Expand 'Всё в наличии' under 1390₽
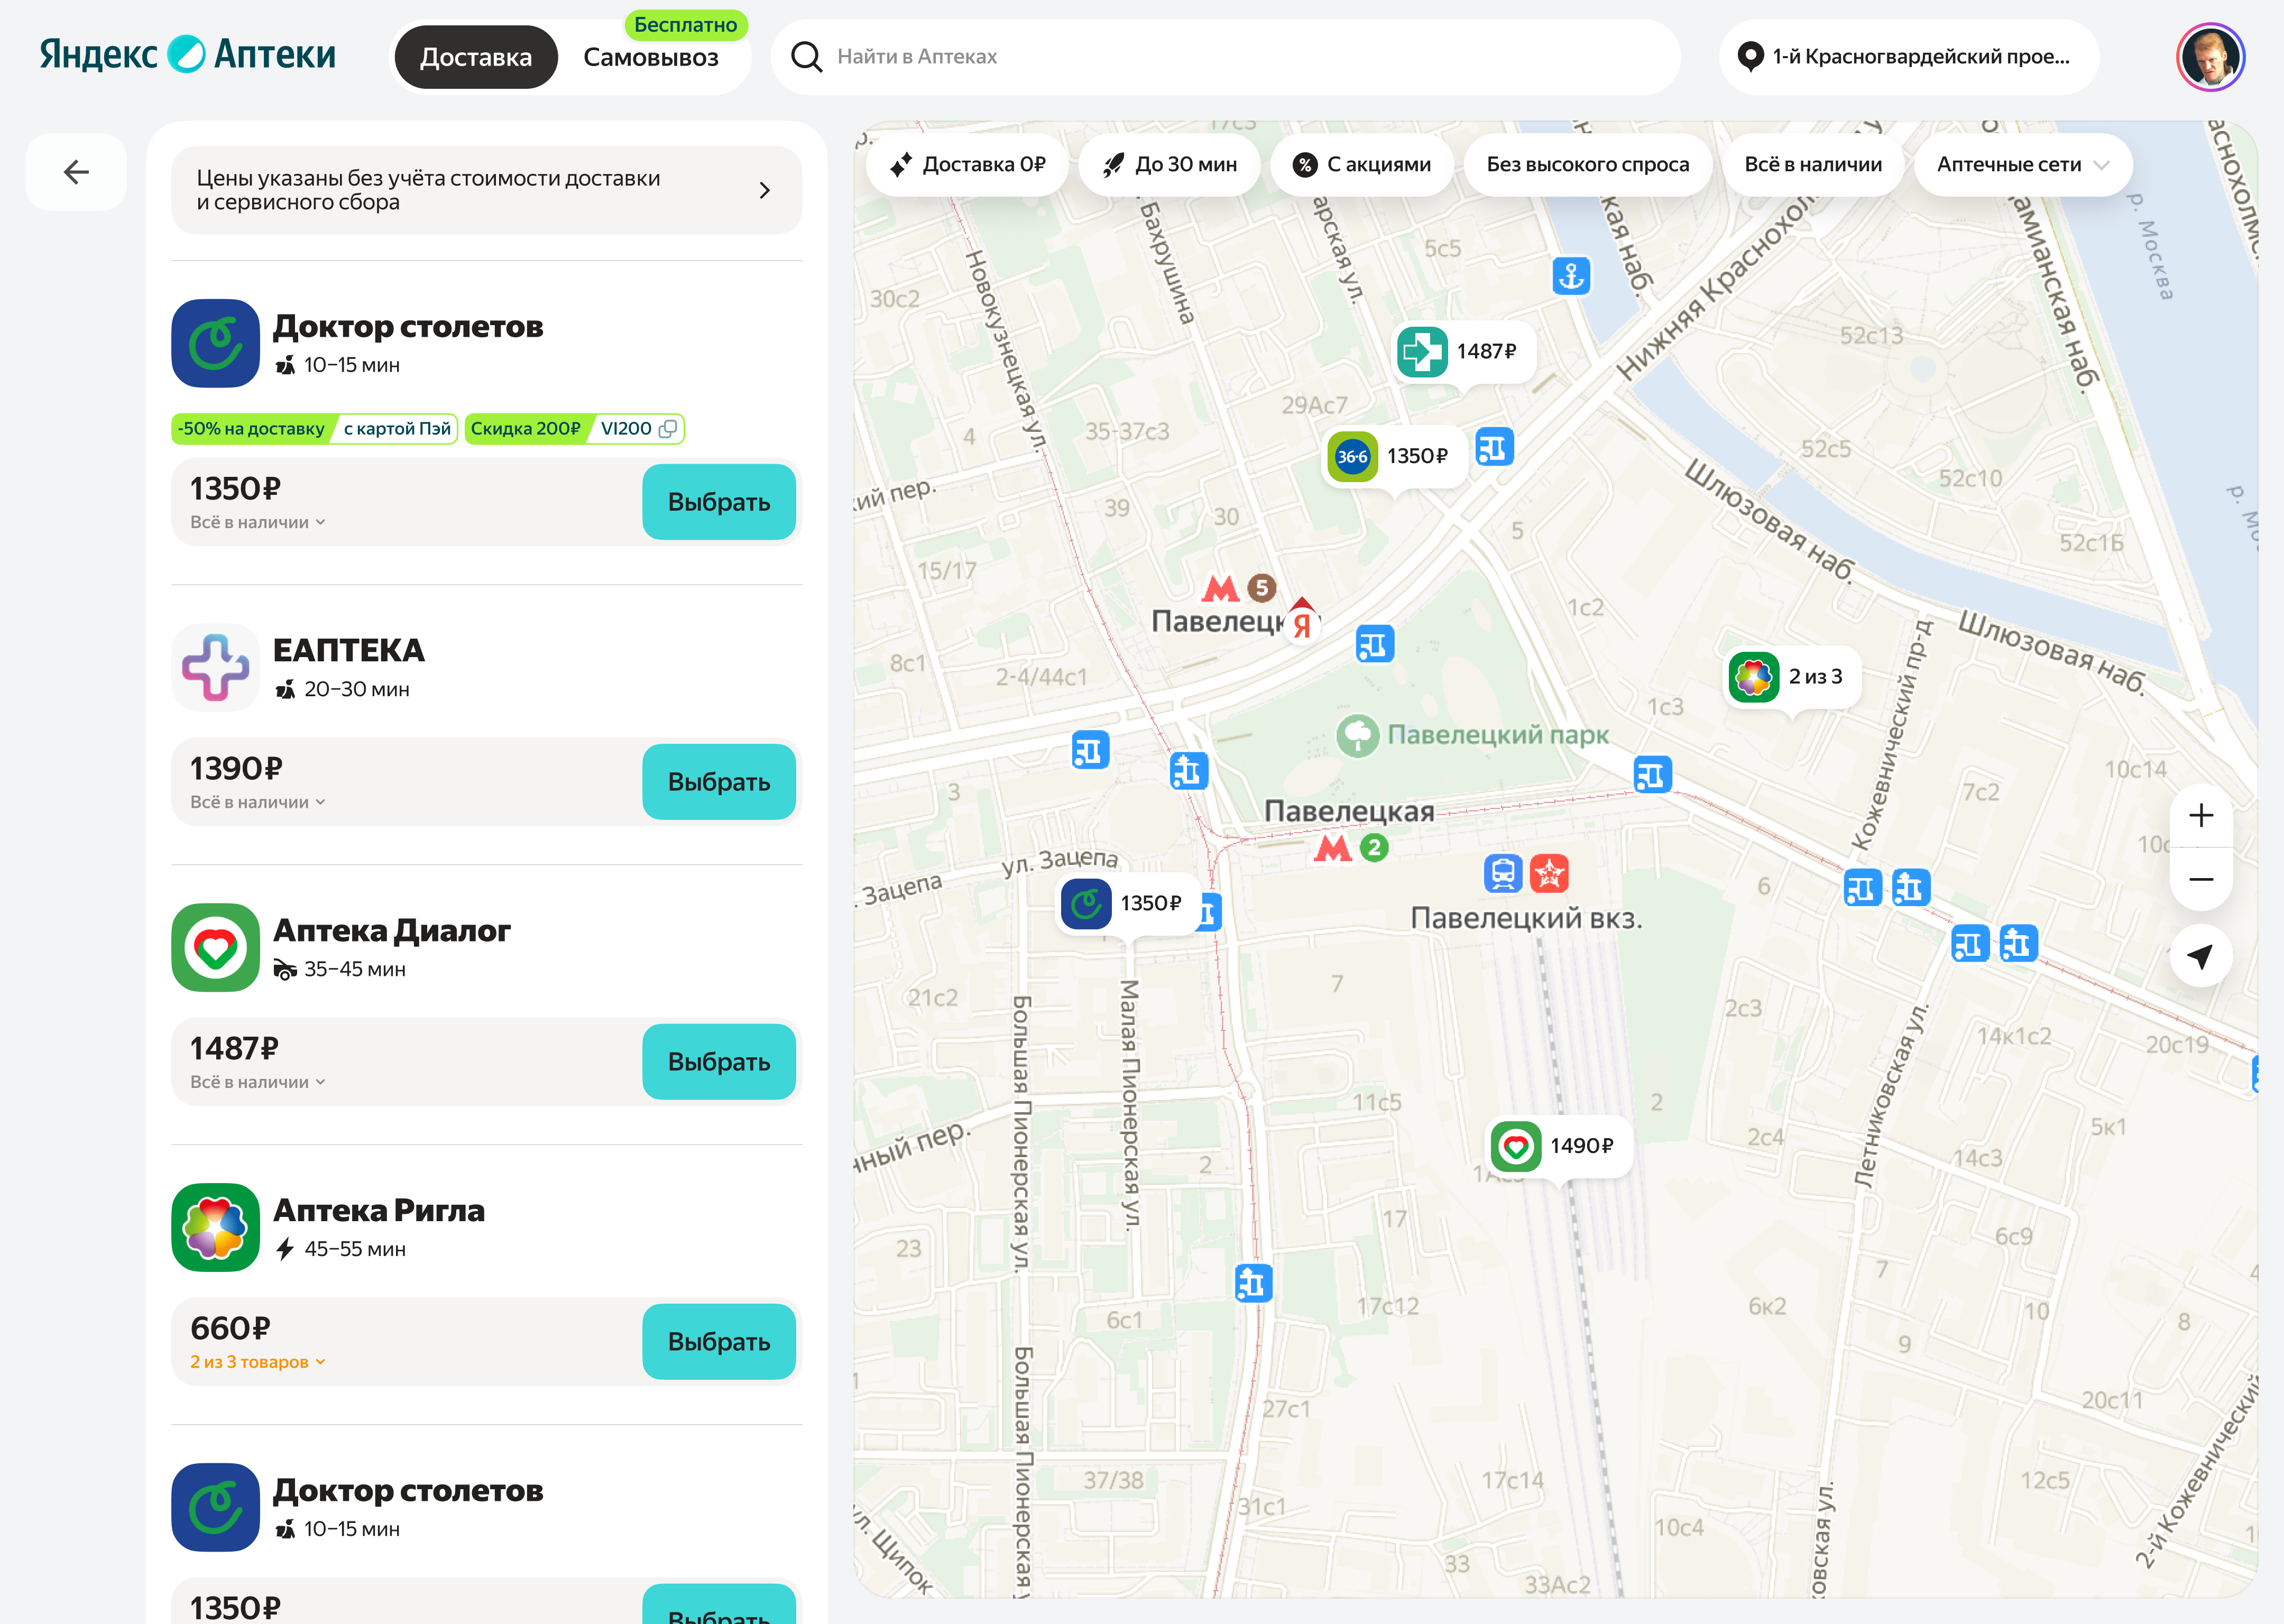 tap(258, 803)
